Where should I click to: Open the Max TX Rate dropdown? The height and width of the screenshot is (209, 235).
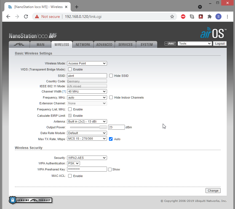coord(87,139)
